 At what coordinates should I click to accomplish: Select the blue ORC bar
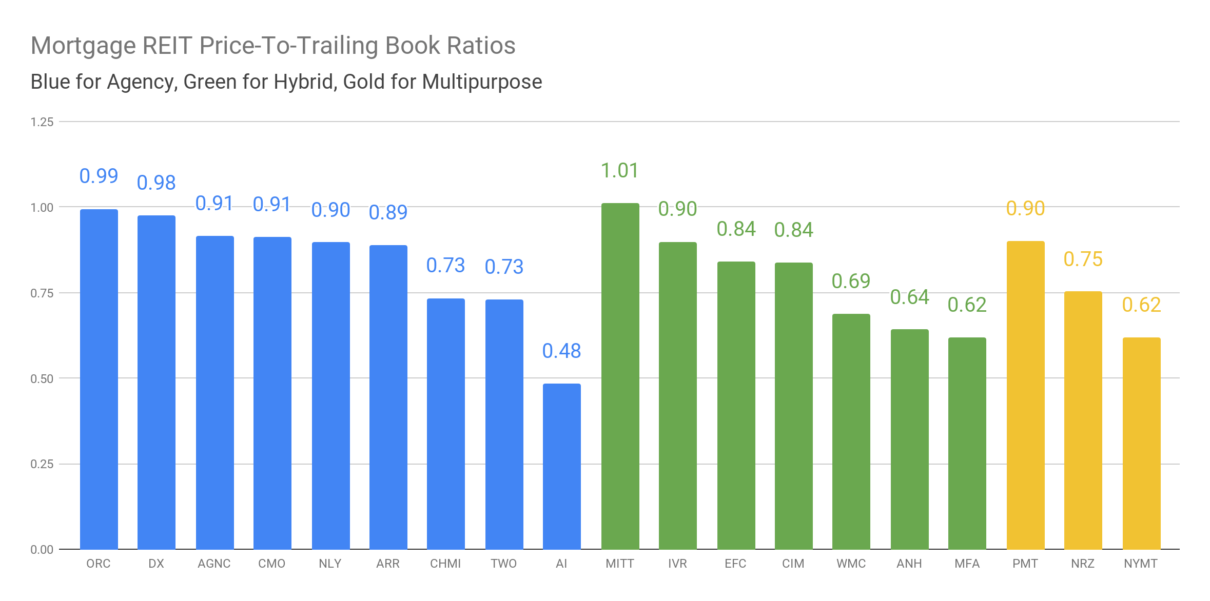tap(99, 379)
